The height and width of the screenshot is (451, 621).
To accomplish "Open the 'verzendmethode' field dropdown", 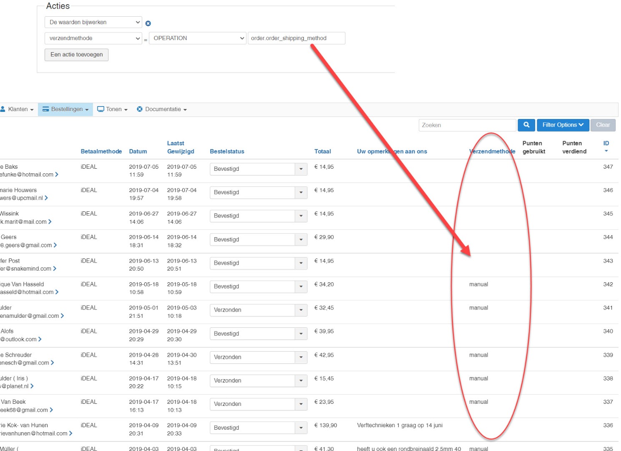I will pos(93,38).
